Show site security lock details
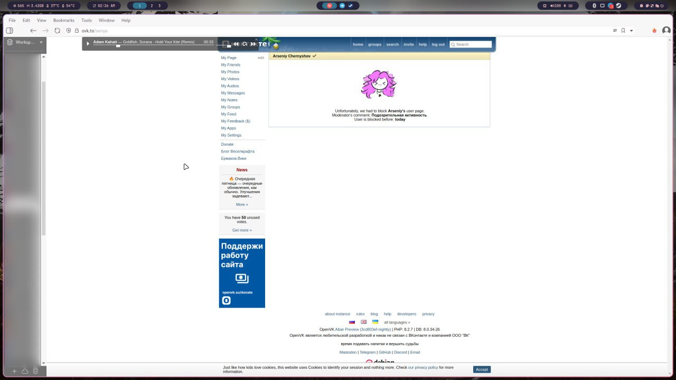 tap(77, 31)
